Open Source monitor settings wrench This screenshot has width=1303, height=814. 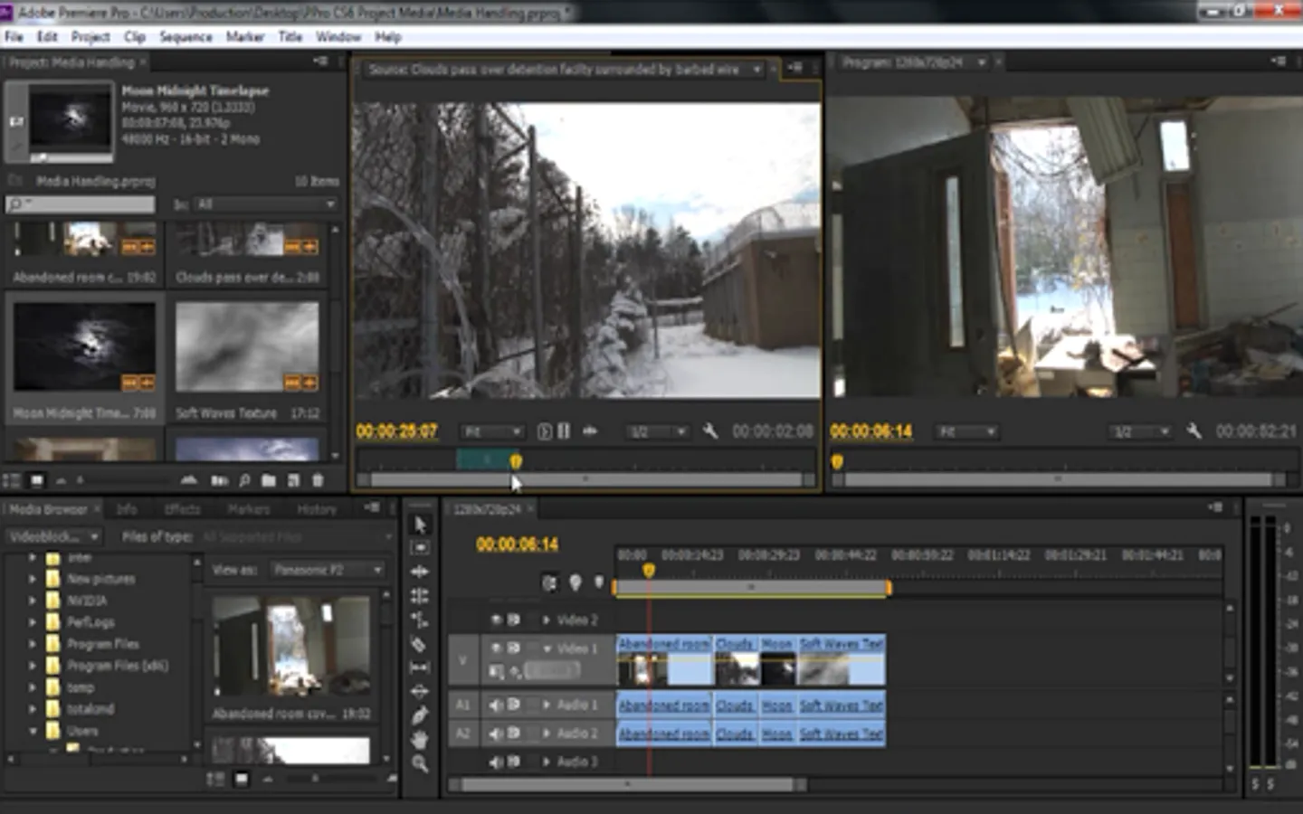[x=710, y=431]
